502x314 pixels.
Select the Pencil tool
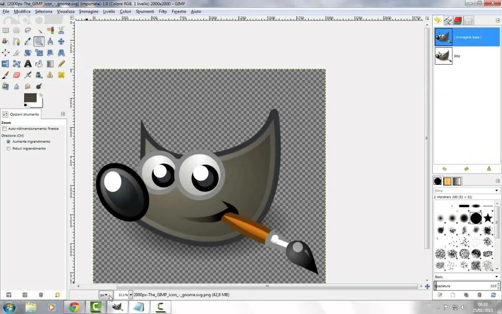click(61, 64)
